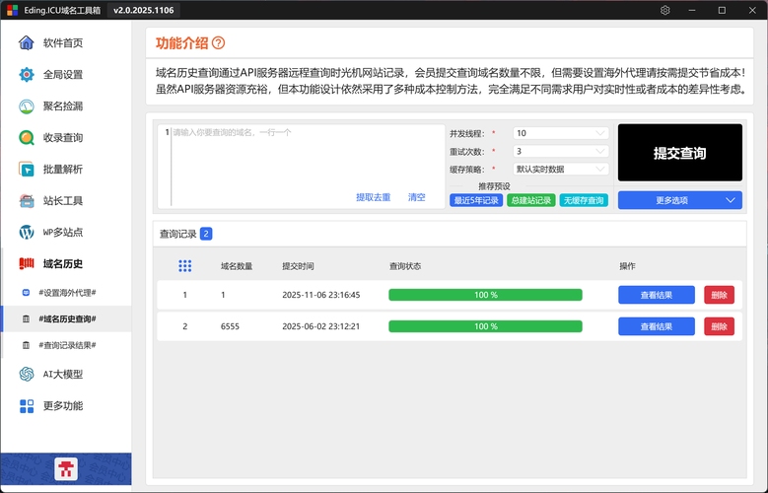Viewport: 768px width, 493px height.
Task: Click the 功能介绍 heading
Action: coord(181,43)
